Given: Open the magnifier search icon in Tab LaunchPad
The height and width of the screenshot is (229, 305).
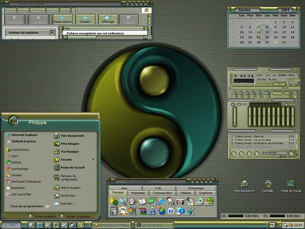Looking at the screenshot, I should click(123, 201).
